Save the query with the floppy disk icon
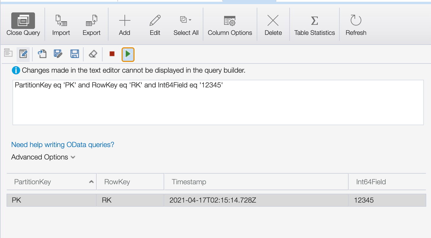431x238 pixels. click(74, 54)
